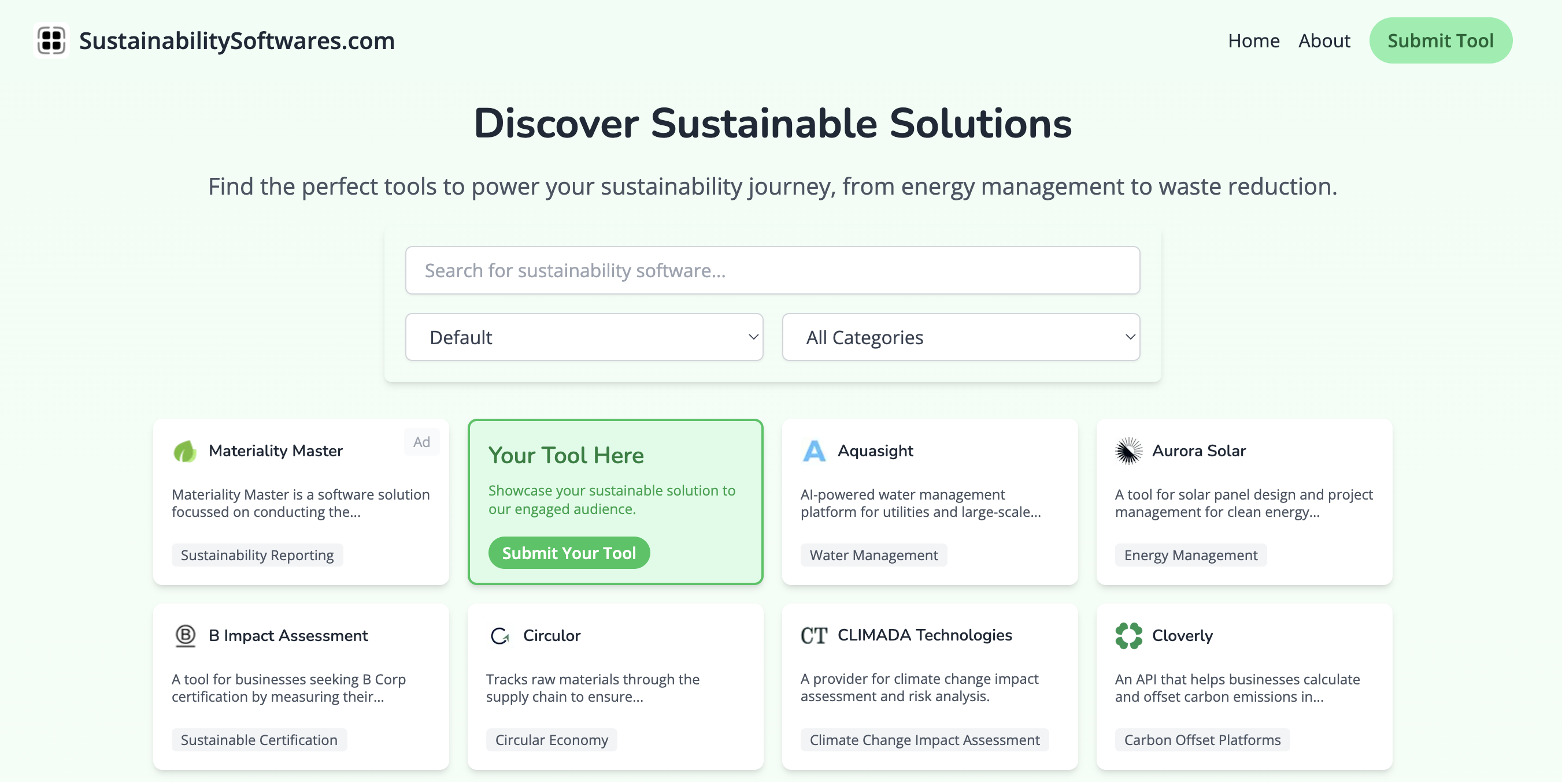Click 'AI-powered water management' description text
This screenshot has height=782, width=1562.
(x=920, y=503)
